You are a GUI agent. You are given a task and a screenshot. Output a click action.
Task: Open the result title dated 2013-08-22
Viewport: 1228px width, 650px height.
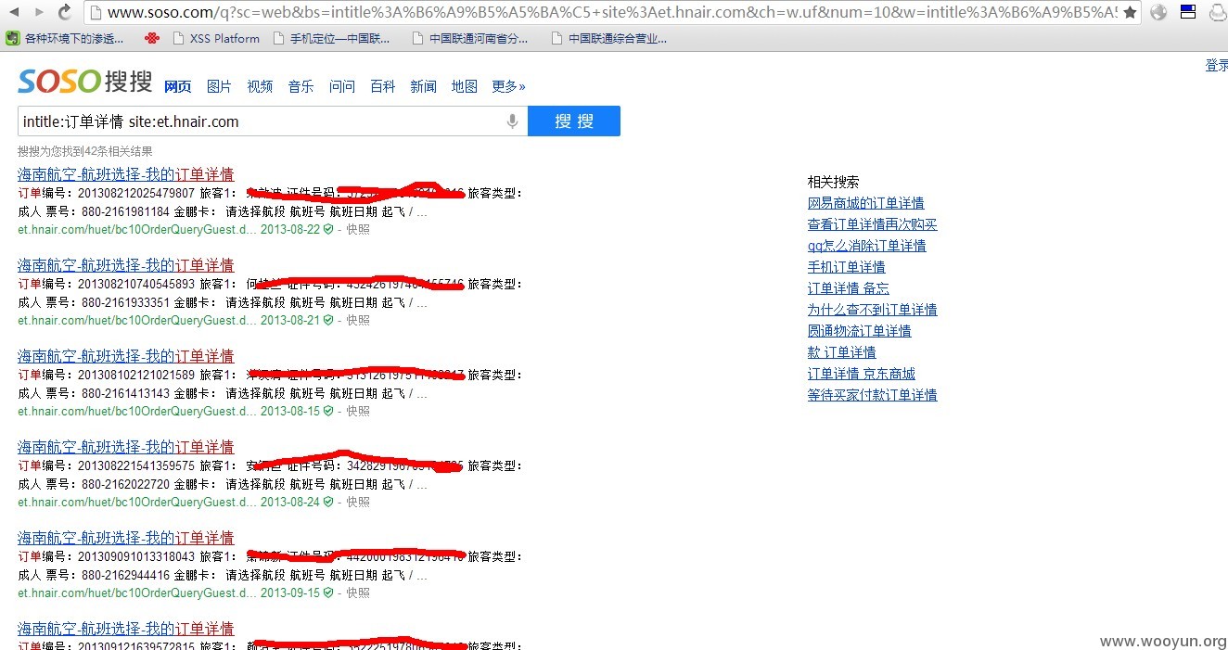click(126, 174)
